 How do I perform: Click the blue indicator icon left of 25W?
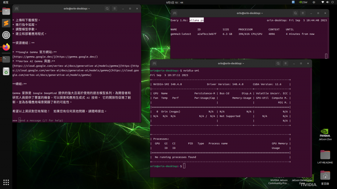point(293,2)
